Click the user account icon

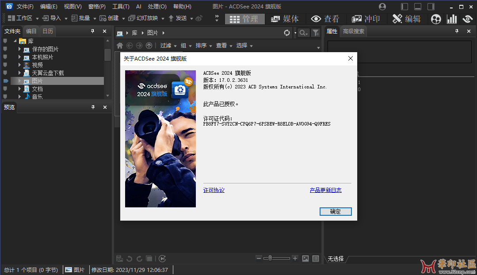point(382,6)
